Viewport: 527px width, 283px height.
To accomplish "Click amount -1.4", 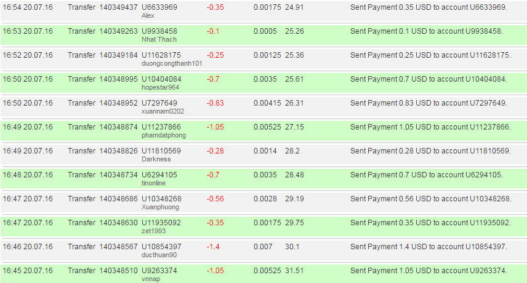I will (213, 246).
